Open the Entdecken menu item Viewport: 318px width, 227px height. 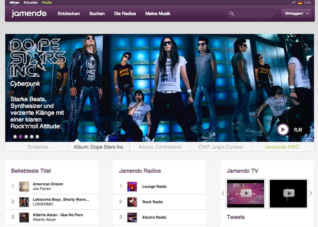[69, 14]
